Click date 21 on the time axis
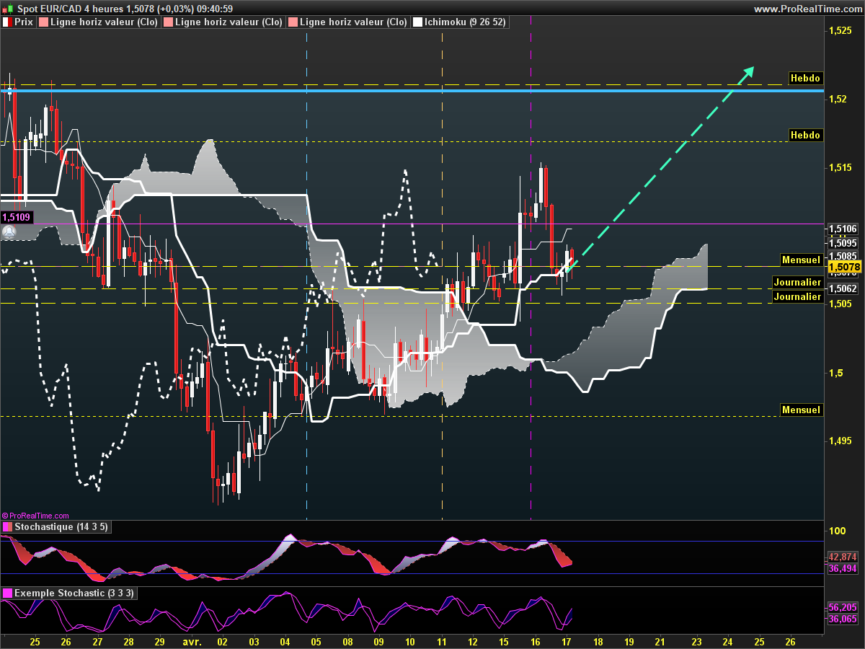Image resolution: width=865 pixels, height=649 pixels. pyautogui.click(x=660, y=641)
